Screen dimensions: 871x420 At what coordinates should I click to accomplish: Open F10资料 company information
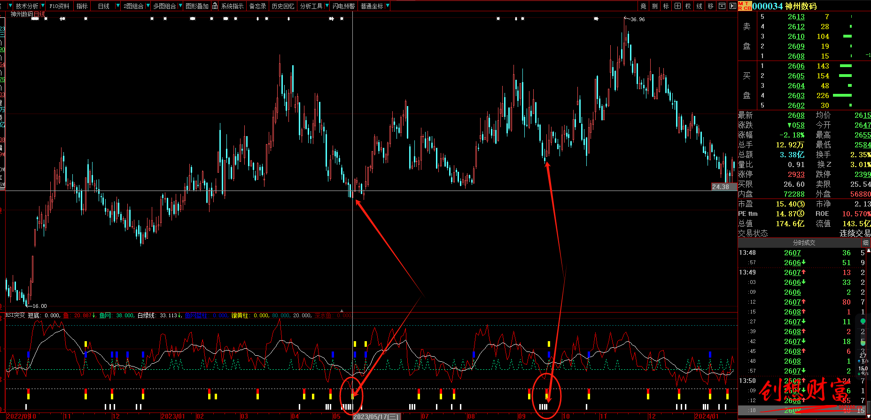60,6
